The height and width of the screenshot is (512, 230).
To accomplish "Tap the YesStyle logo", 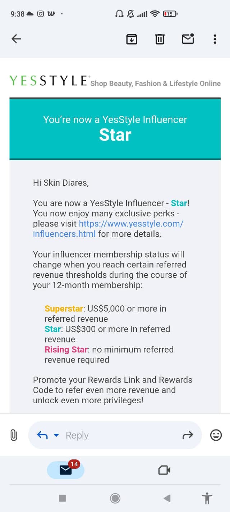I will [48, 81].
